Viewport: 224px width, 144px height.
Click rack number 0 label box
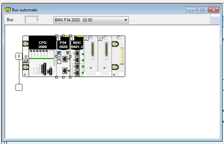19,56
